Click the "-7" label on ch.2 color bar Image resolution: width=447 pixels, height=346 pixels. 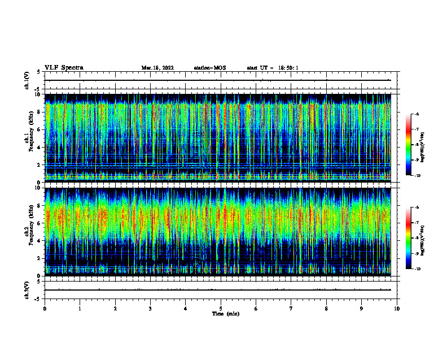pyautogui.click(x=417, y=223)
